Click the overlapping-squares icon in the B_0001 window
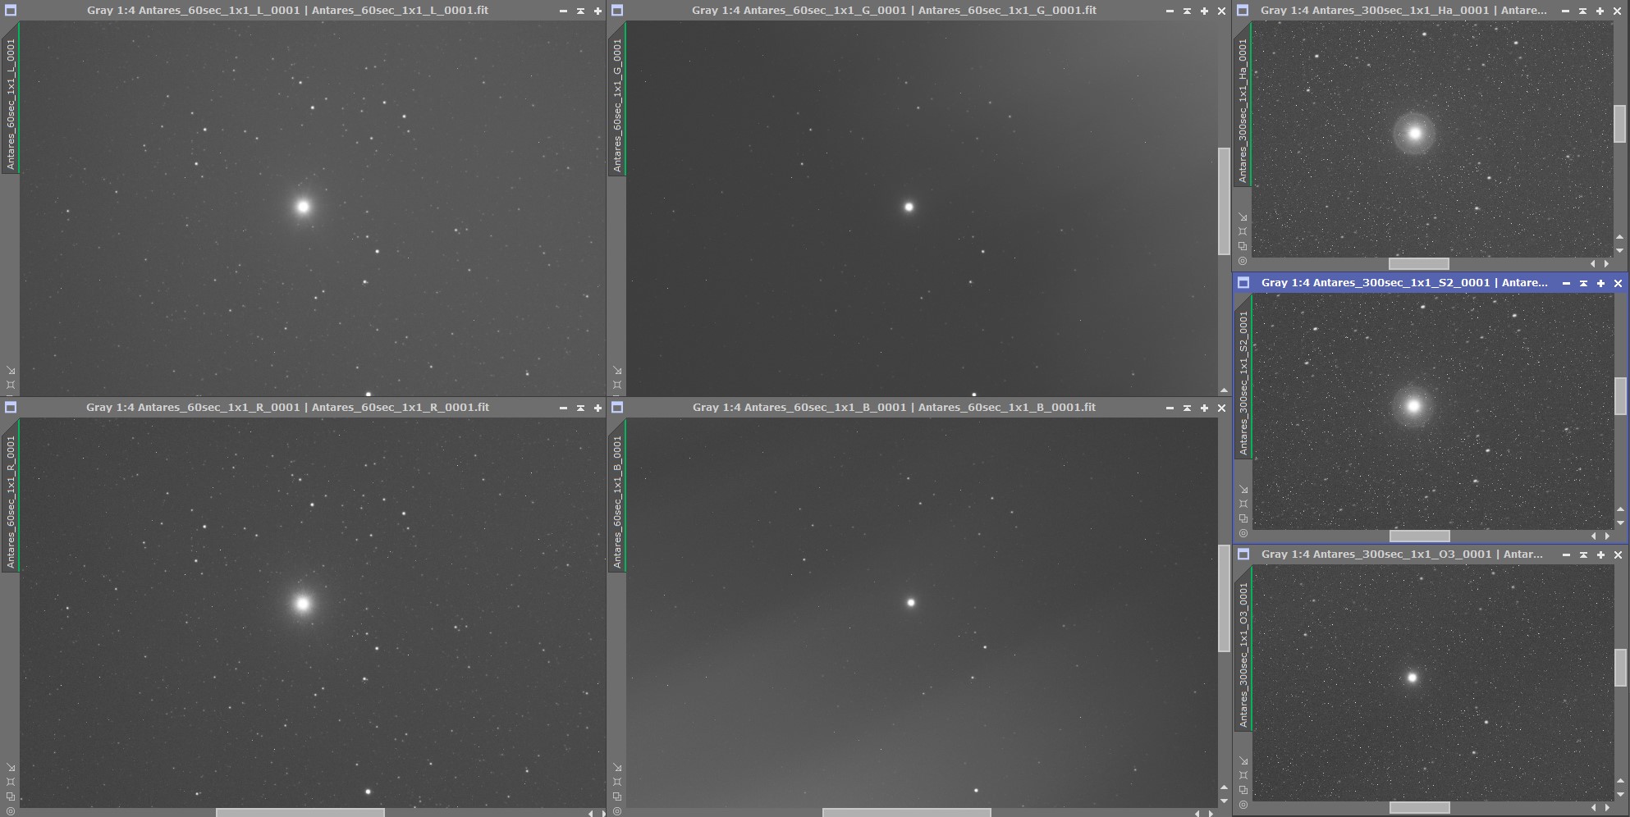Image resolution: width=1630 pixels, height=817 pixels. 617,796
